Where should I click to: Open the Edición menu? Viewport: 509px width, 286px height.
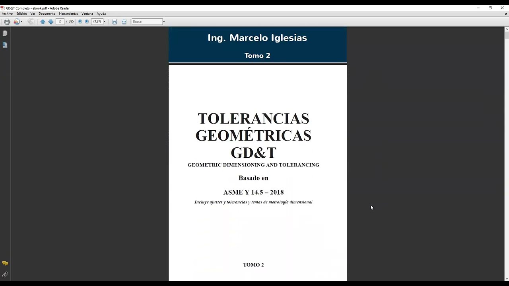point(21,14)
